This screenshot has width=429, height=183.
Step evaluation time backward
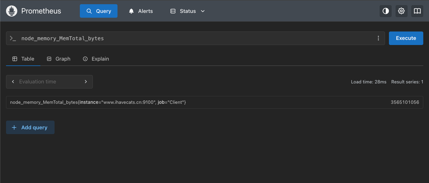point(13,82)
